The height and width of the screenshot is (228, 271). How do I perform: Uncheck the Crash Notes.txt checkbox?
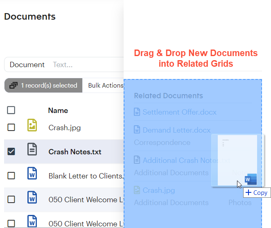click(x=11, y=151)
